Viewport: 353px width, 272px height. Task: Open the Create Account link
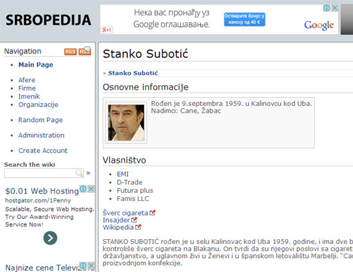(x=43, y=151)
